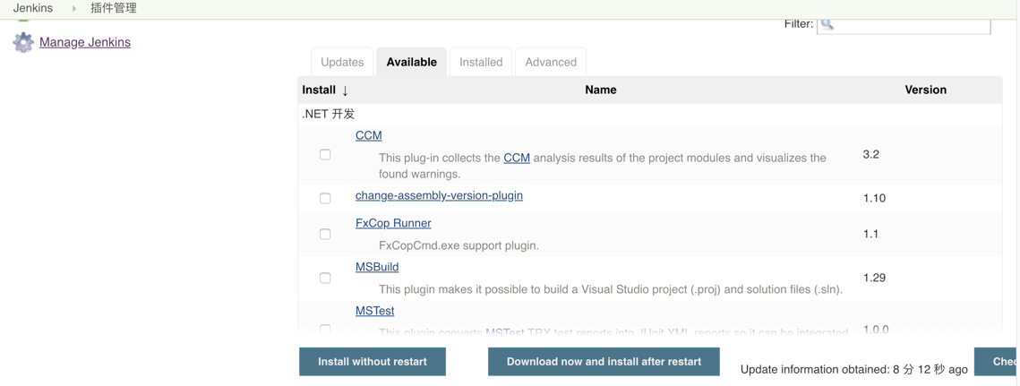Enable the MSBuild plugin checkbox

tap(325, 278)
